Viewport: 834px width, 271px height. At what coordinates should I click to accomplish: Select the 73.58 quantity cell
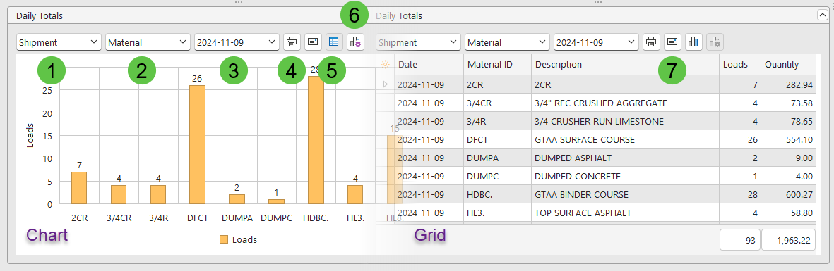(788, 103)
